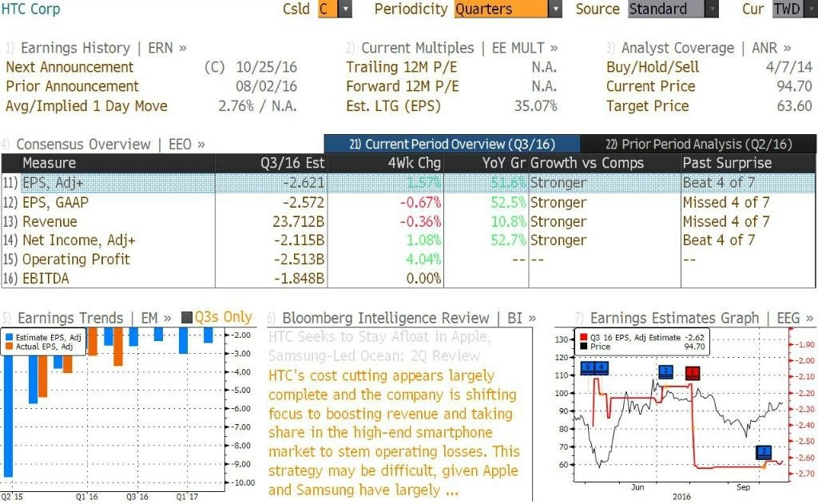
Task: Open the Csld dropdown arrow
Action: (345, 9)
